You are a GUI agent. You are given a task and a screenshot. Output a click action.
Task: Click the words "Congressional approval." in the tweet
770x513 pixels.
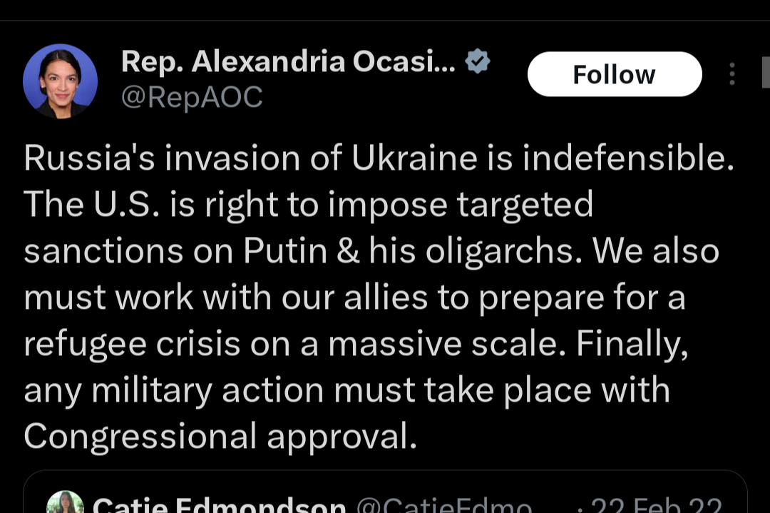(x=220, y=436)
